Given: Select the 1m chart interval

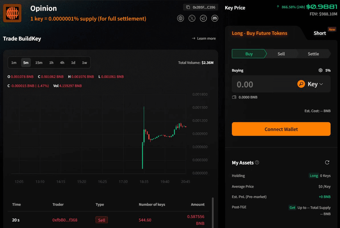Looking at the screenshot, I should pos(14,63).
